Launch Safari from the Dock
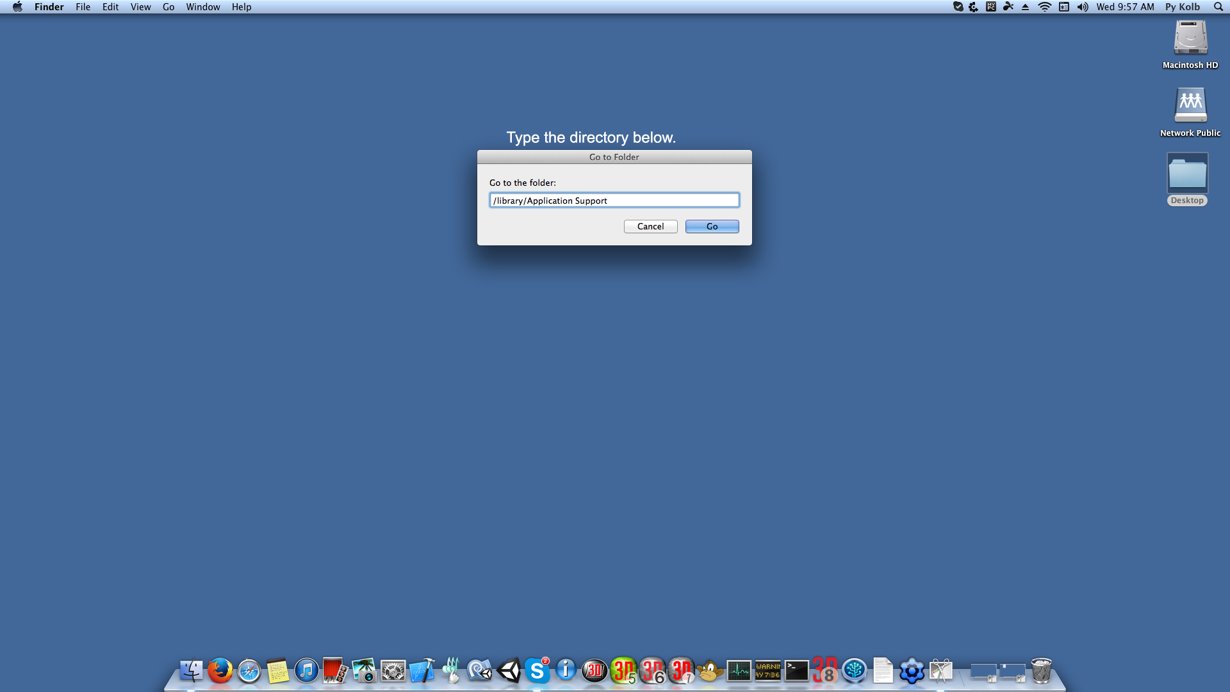The image size is (1230, 692). (x=249, y=671)
